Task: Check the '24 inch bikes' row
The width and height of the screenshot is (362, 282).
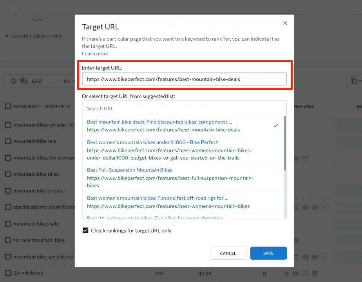Action: pyautogui.click(x=8, y=273)
